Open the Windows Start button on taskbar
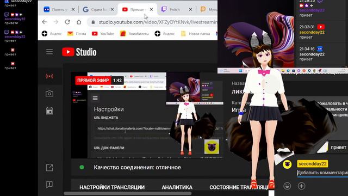 (x=240, y=71)
